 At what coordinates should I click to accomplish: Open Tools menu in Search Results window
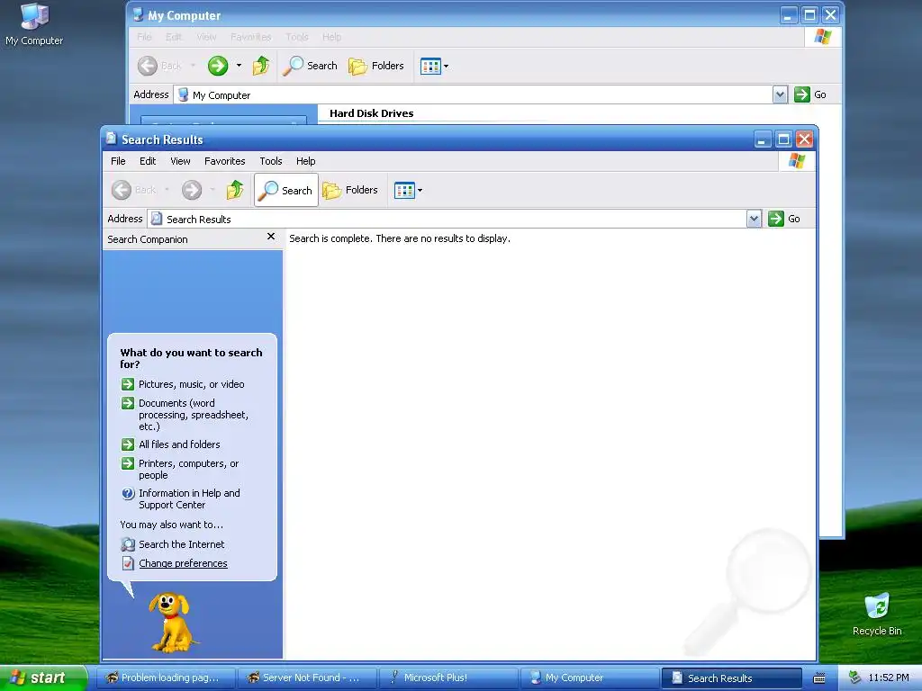point(271,161)
